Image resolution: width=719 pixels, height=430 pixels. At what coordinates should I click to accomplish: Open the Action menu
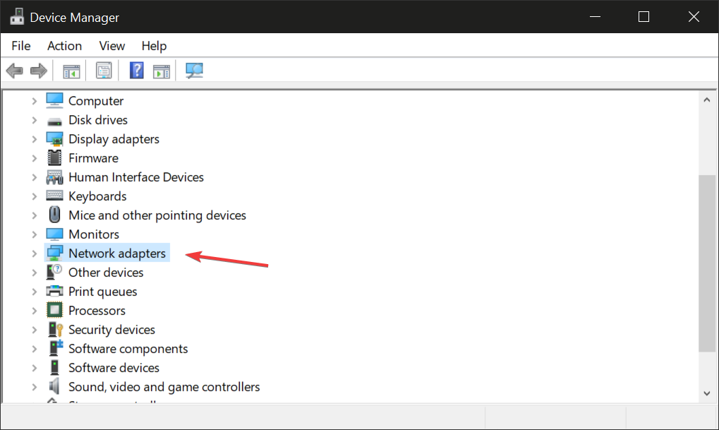(64, 46)
